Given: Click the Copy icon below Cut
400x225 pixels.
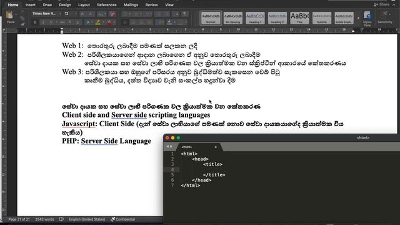Looking at the screenshot, I should pyautogui.click(x=22, y=18).
